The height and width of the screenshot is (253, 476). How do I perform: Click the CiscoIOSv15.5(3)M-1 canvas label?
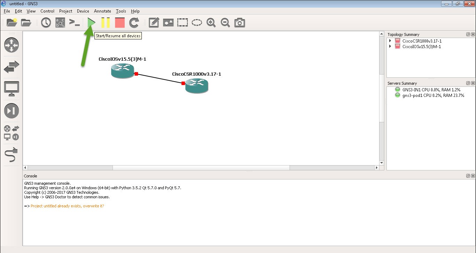tap(122, 59)
